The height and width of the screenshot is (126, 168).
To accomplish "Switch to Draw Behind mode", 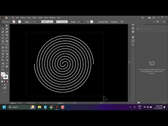I will [5, 85].
